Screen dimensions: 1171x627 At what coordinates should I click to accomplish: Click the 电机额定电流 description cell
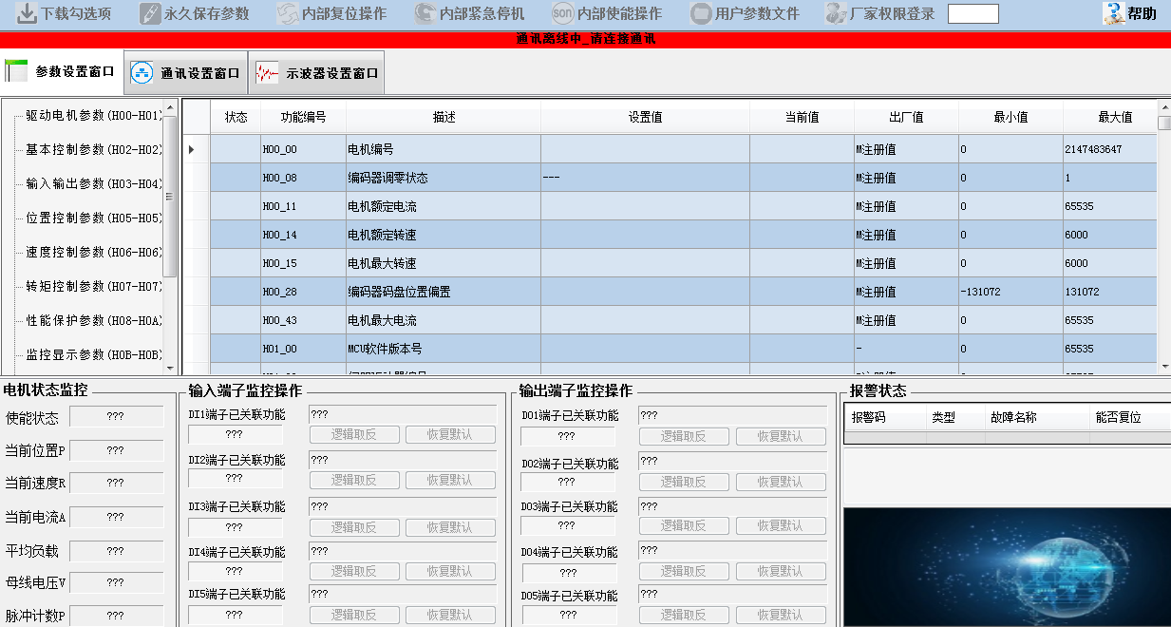tap(444, 206)
